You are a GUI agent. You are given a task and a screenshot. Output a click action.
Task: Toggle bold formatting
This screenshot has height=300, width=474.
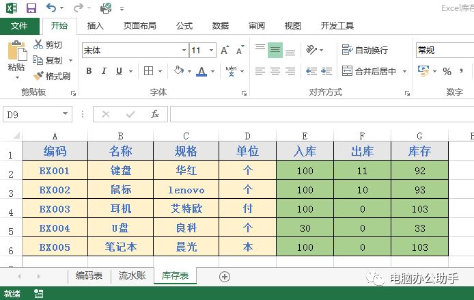89,71
